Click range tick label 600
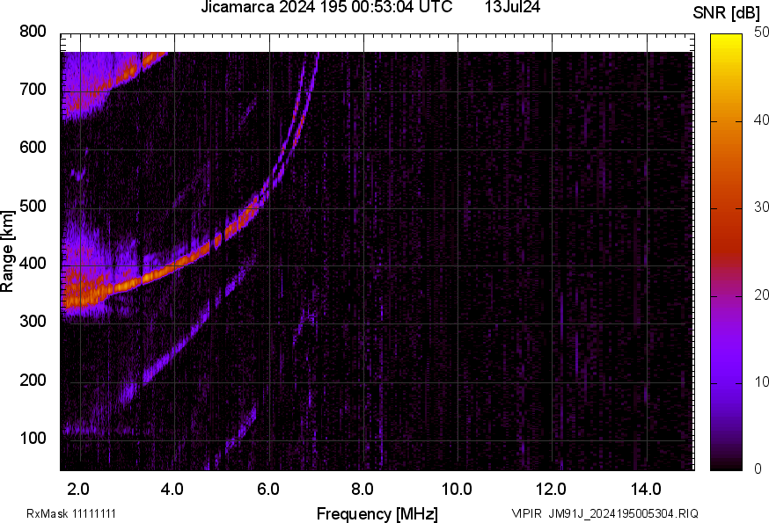This screenshot has height=523, width=769. point(33,148)
